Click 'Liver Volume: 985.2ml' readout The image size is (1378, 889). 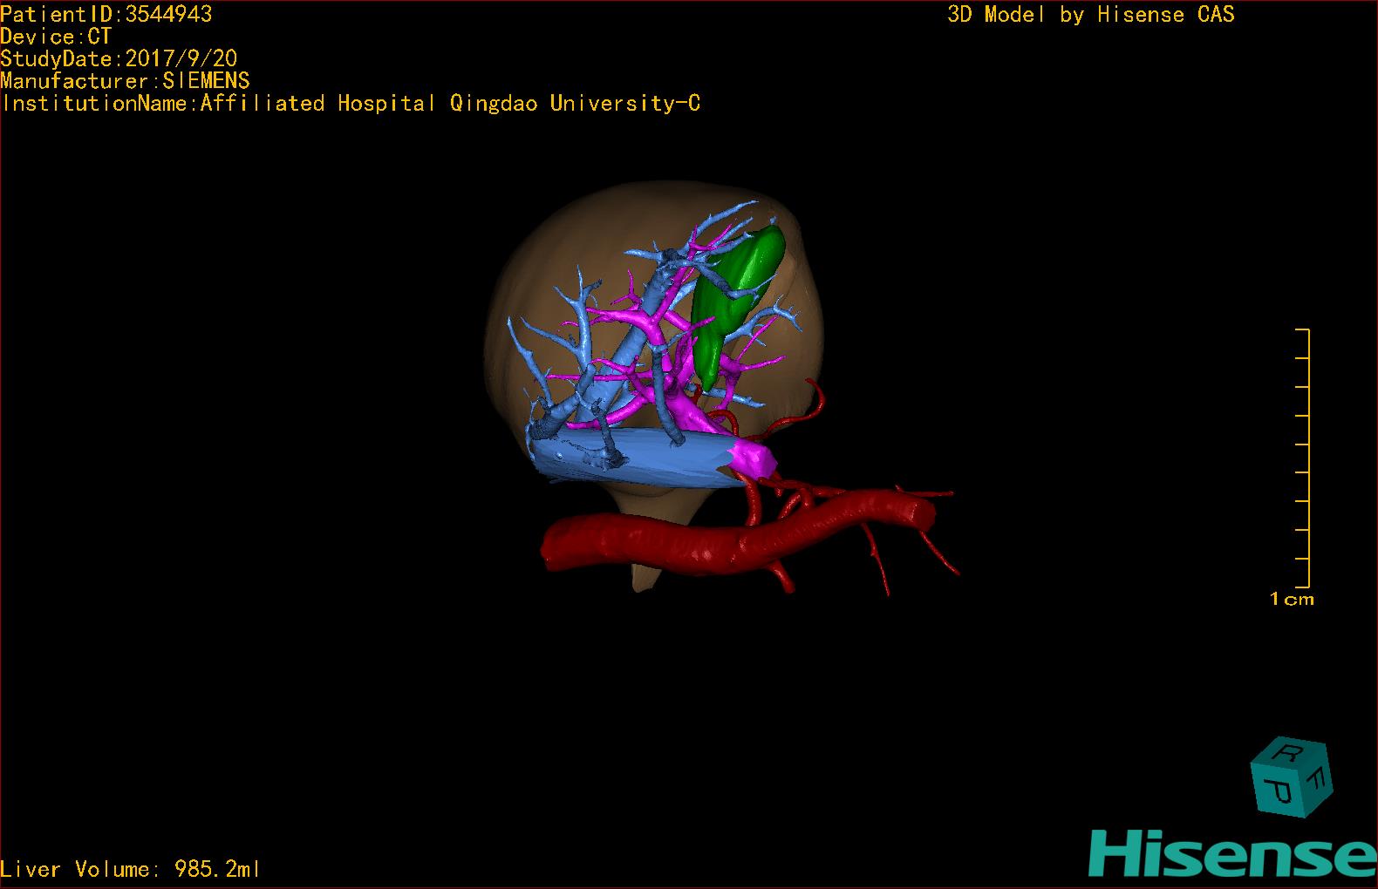[130, 869]
